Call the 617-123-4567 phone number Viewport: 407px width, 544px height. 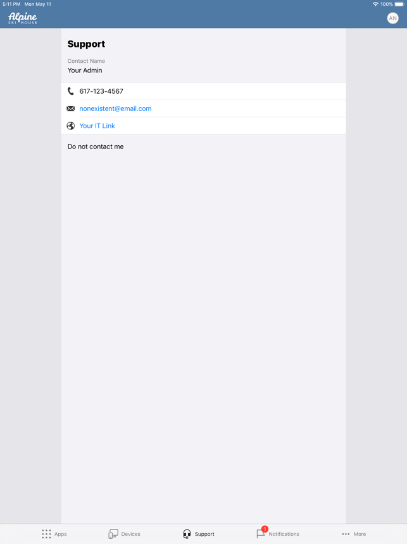tap(101, 91)
